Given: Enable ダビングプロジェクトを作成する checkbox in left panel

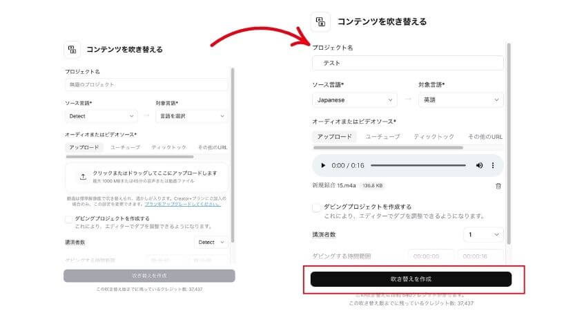Looking at the screenshot, I should (68, 219).
